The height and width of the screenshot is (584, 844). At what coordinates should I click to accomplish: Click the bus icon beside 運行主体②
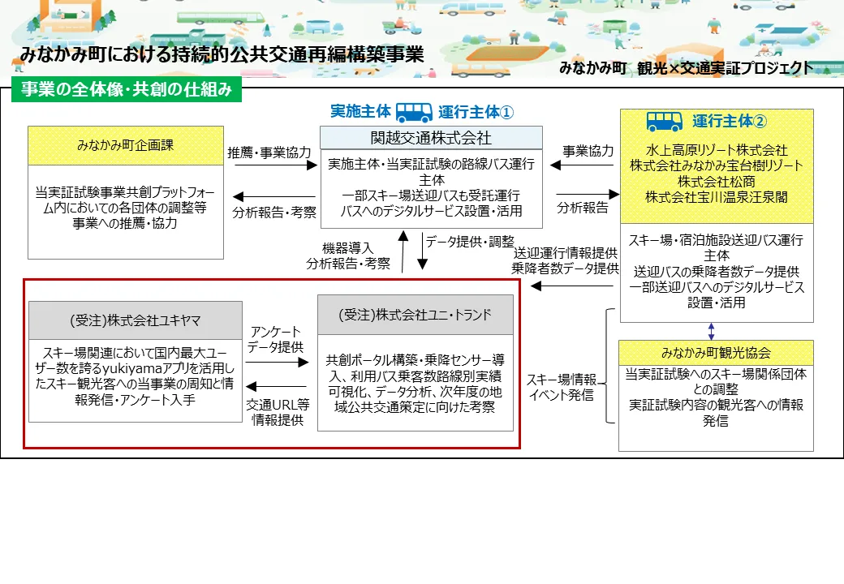coord(664,122)
